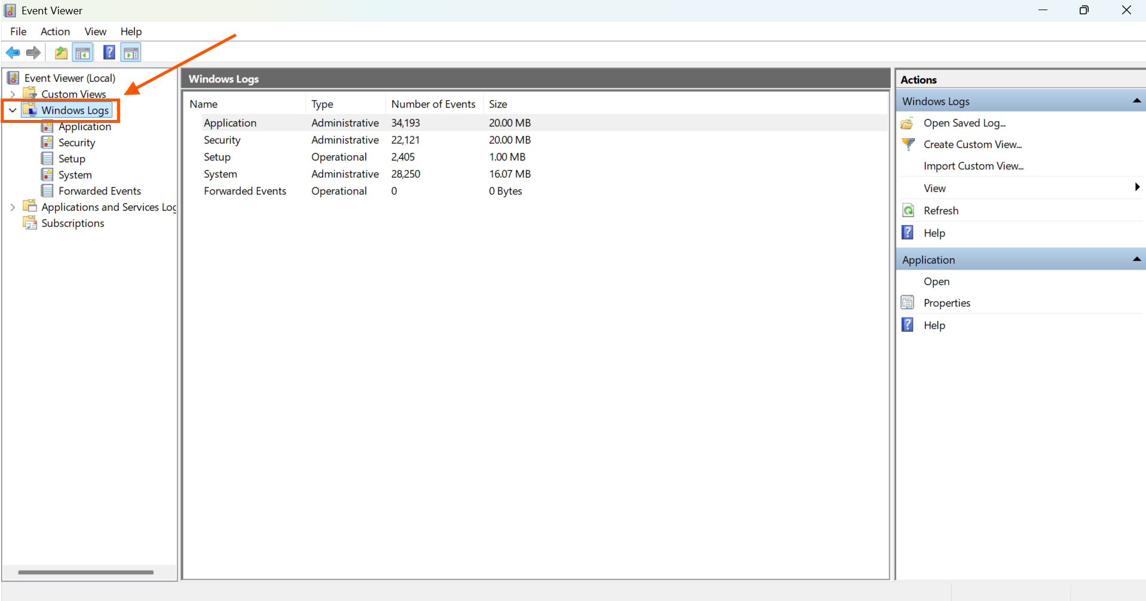
Task: Click the Event Viewer title bar app icon
Action: [x=10, y=10]
